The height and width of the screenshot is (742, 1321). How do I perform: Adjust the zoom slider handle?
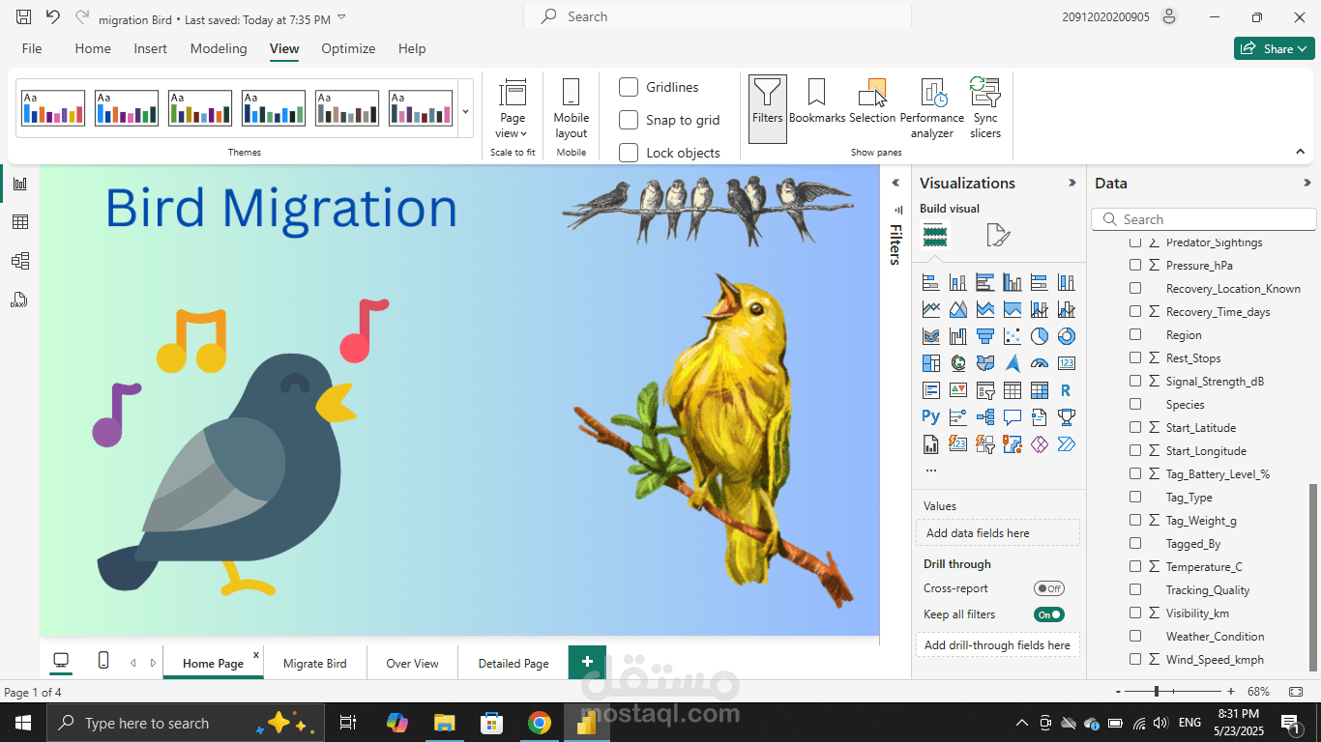pos(1157,692)
